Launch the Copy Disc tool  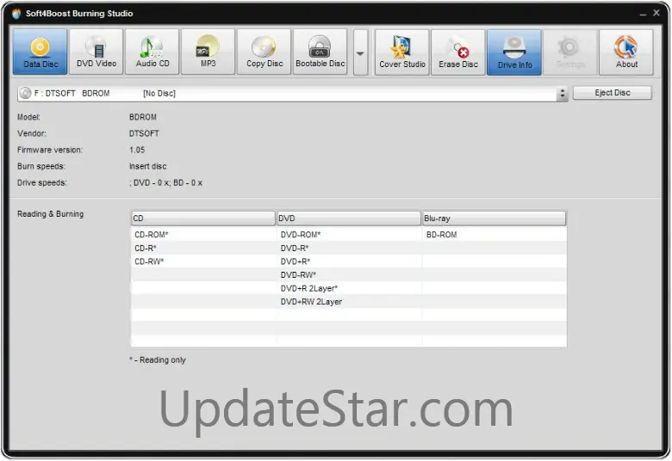264,52
